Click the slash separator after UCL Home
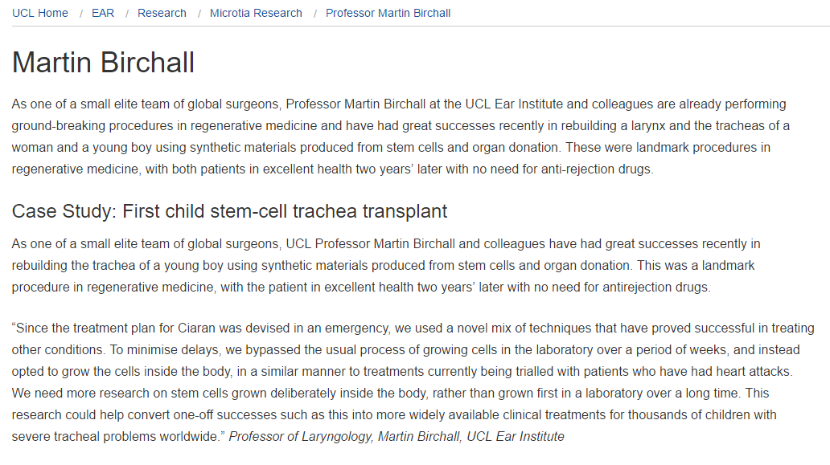830x465 pixels. [80, 13]
